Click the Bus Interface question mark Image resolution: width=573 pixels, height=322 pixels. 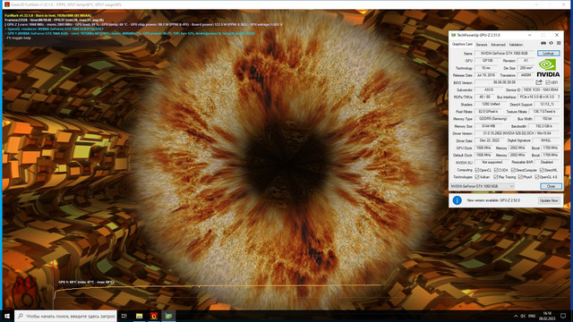coord(559,97)
